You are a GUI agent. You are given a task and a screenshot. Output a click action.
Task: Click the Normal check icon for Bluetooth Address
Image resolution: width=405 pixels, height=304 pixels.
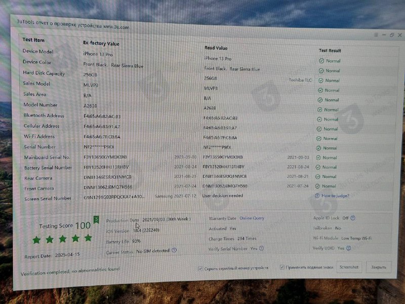pyautogui.click(x=319, y=119)
